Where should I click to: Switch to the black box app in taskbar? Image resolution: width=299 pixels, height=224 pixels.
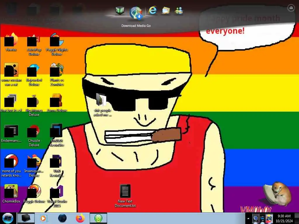pos(26,218)
